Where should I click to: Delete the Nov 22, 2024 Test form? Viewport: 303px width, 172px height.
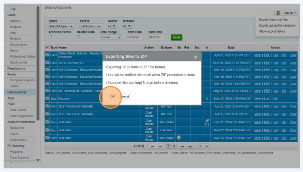(284, 131)
